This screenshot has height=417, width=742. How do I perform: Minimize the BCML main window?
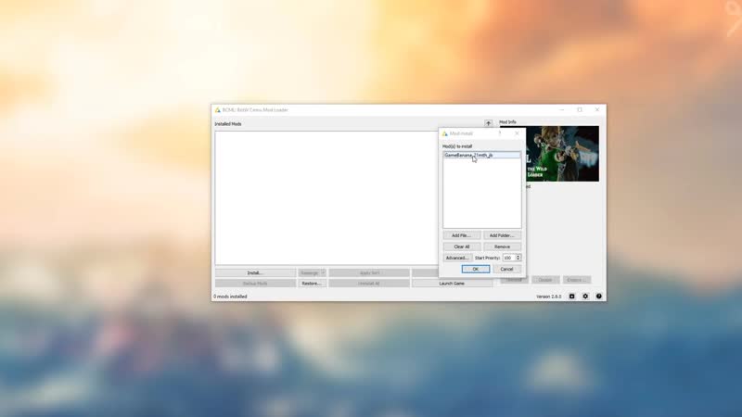(562, 109)
